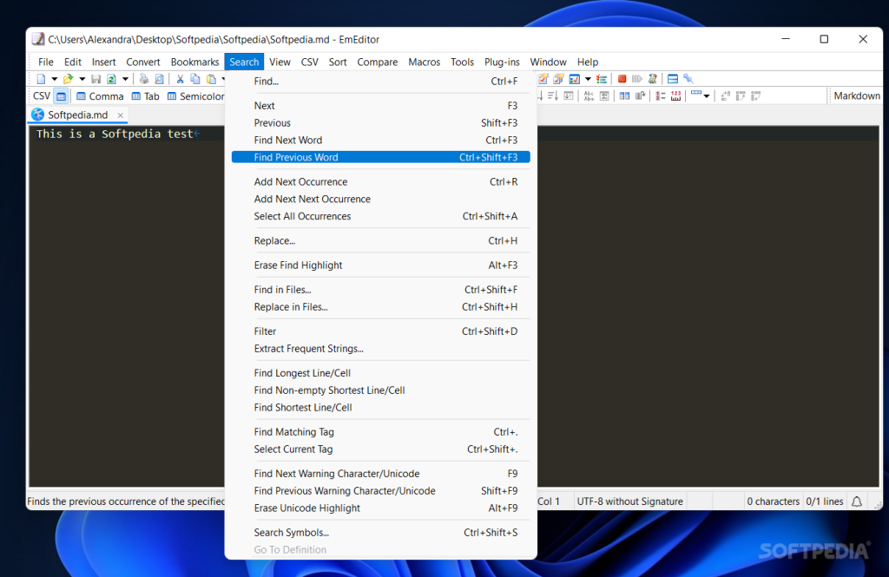Click the pushpin customize icon

click(688, 79)
